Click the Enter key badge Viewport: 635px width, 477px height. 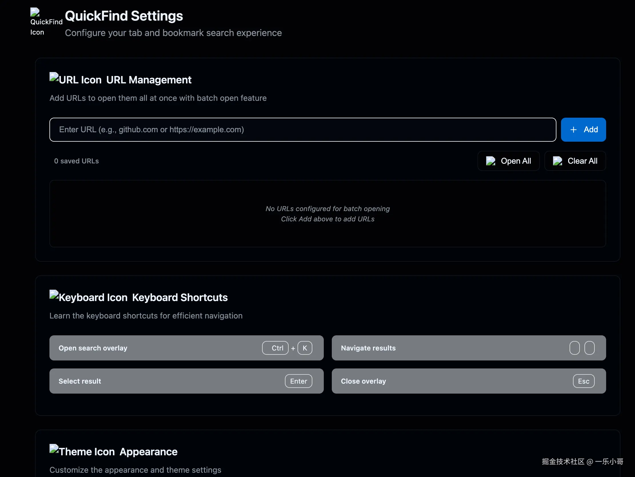[x=298, y=381]
